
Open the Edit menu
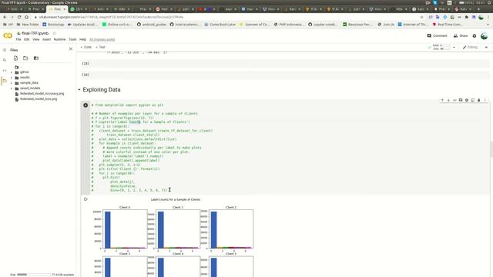[x=27, y=39]
